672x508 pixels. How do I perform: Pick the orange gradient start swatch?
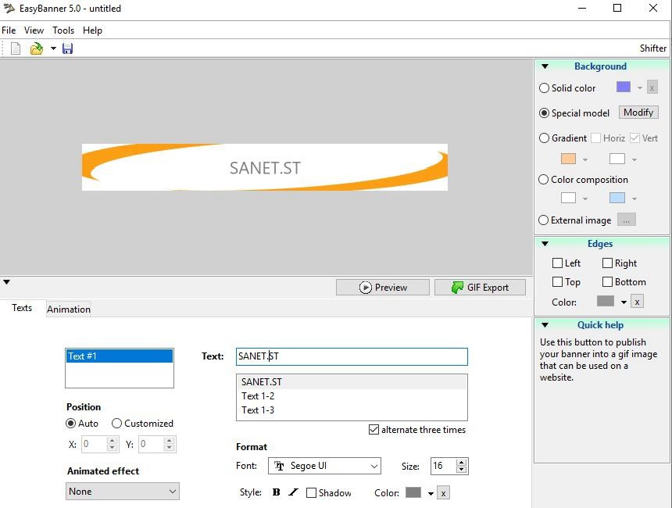(568, 159)
